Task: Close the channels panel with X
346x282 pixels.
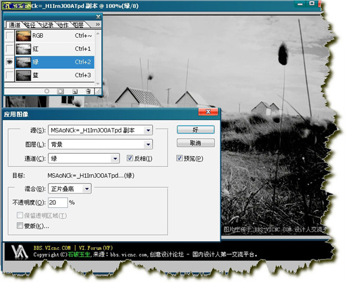Action: 98,17
